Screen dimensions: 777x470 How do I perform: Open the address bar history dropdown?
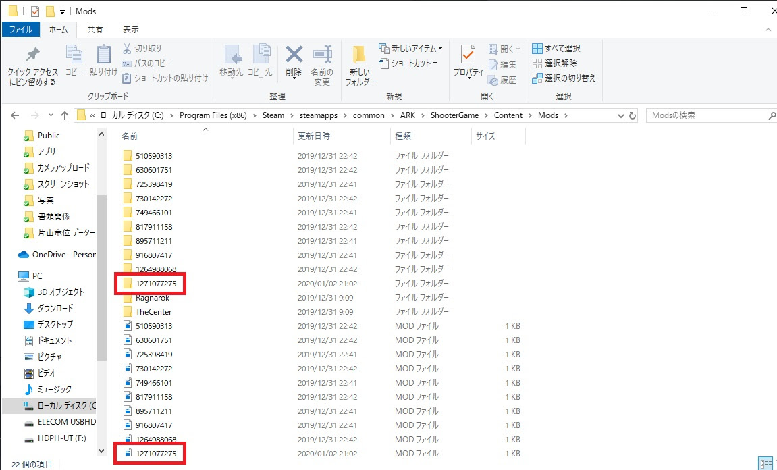pos(620,115)
